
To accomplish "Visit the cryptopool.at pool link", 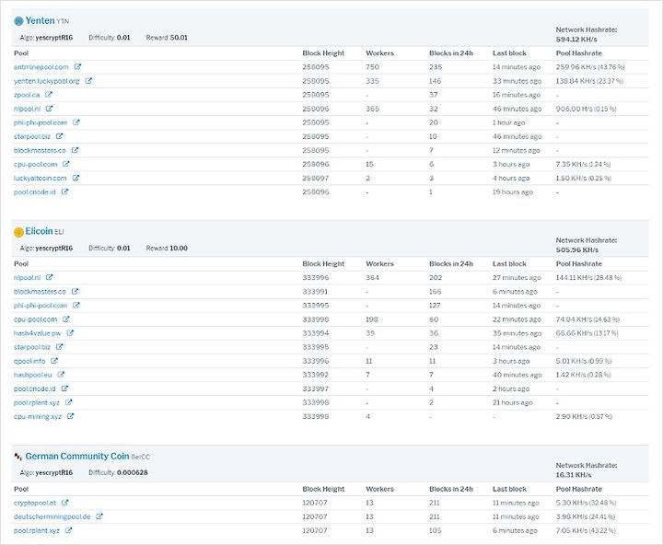I will [35, 504].
